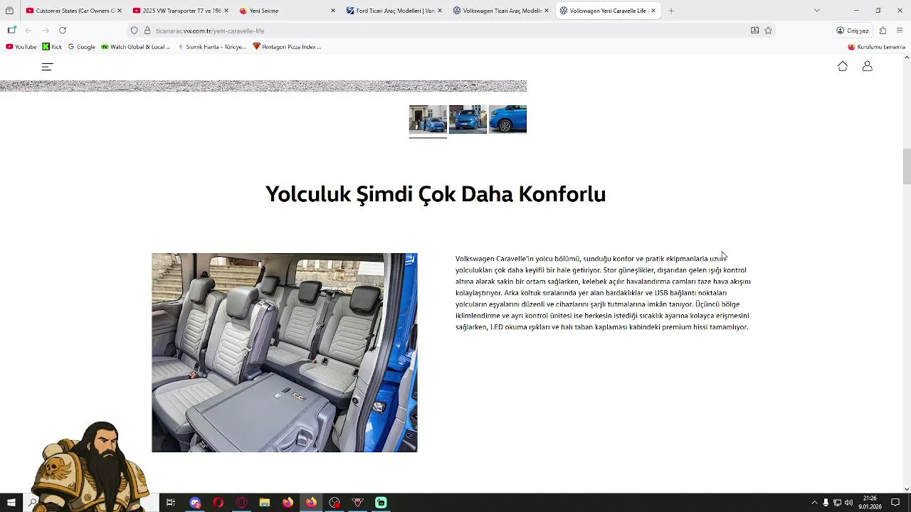911x512 pixels.
Task: Open File Explorer from the taskbar
Action: click(x=265, y=503)
